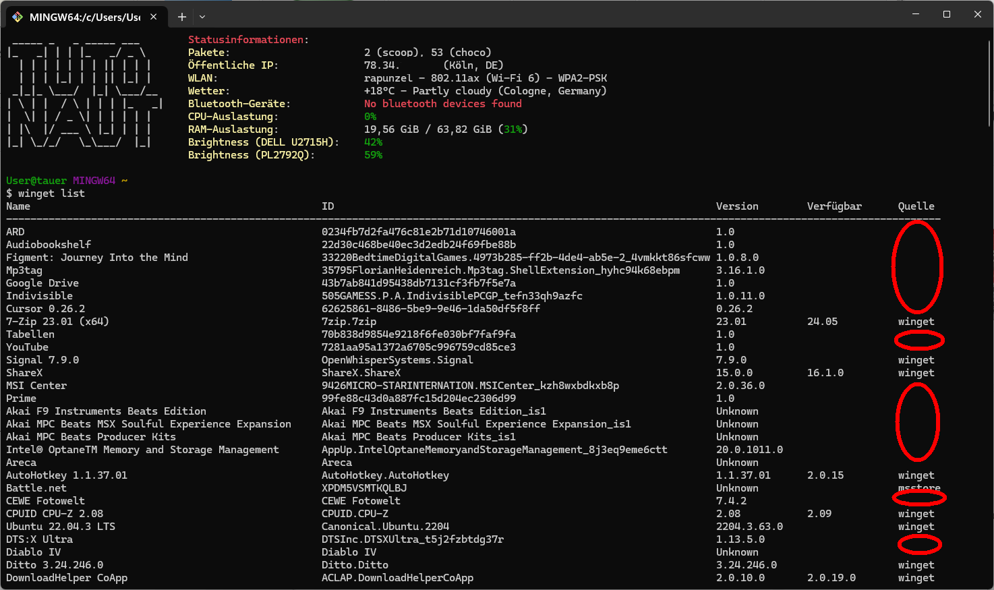Click the 'Name' column header
This screenshot has width=994, height=590.
[18, 206]
